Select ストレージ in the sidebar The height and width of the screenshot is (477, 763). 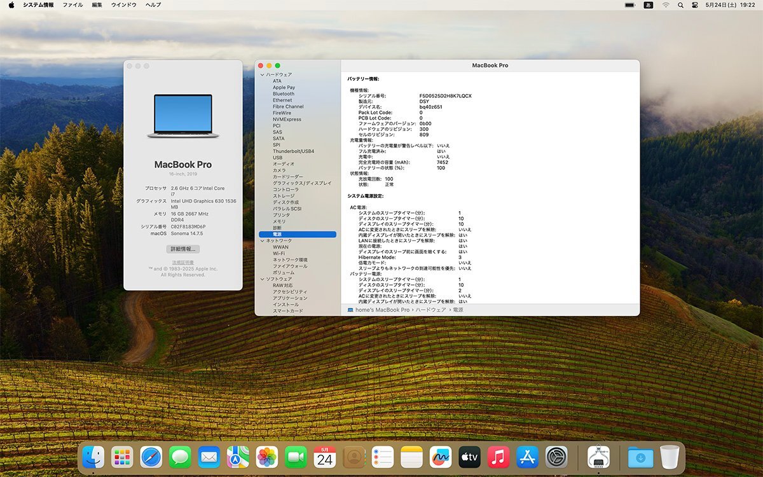283,196
